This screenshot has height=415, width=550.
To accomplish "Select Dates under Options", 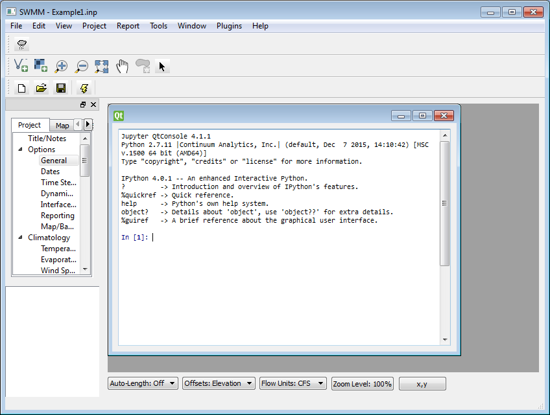I will (x=50, y=172).
